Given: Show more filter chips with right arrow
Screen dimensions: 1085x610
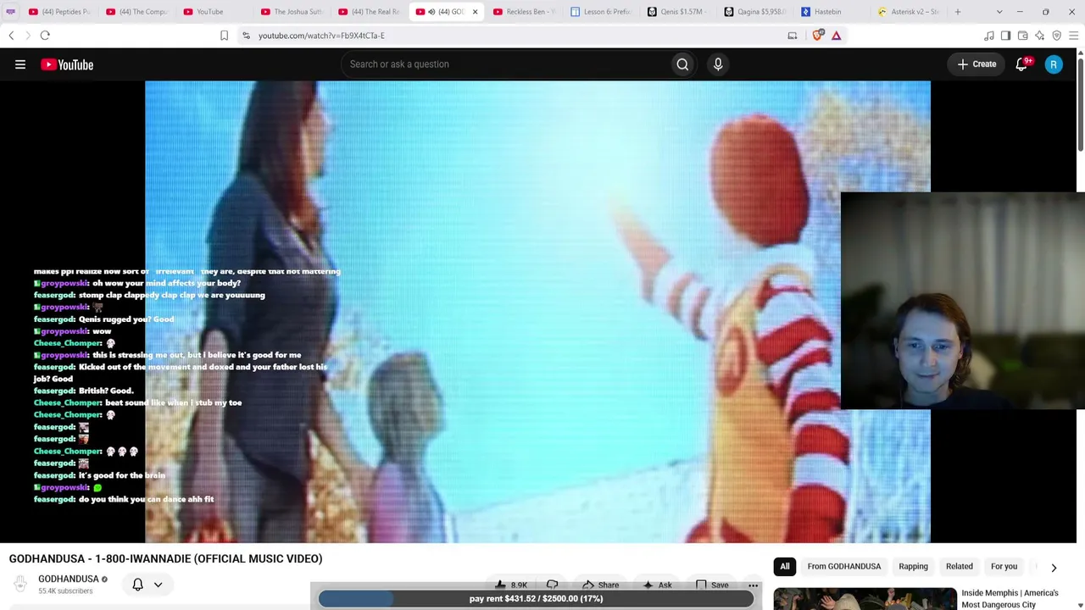Looking at the screenshot, I should [1054, 567].
